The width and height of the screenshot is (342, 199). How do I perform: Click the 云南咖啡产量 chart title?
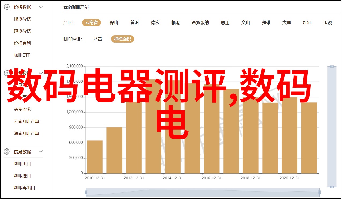click(x=76, y=7)
